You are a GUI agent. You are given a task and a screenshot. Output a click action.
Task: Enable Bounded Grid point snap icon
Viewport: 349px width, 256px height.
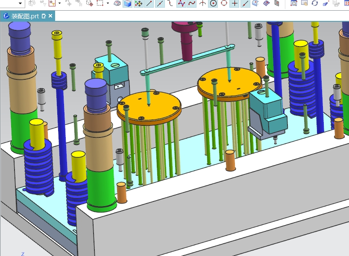(267, 3)
